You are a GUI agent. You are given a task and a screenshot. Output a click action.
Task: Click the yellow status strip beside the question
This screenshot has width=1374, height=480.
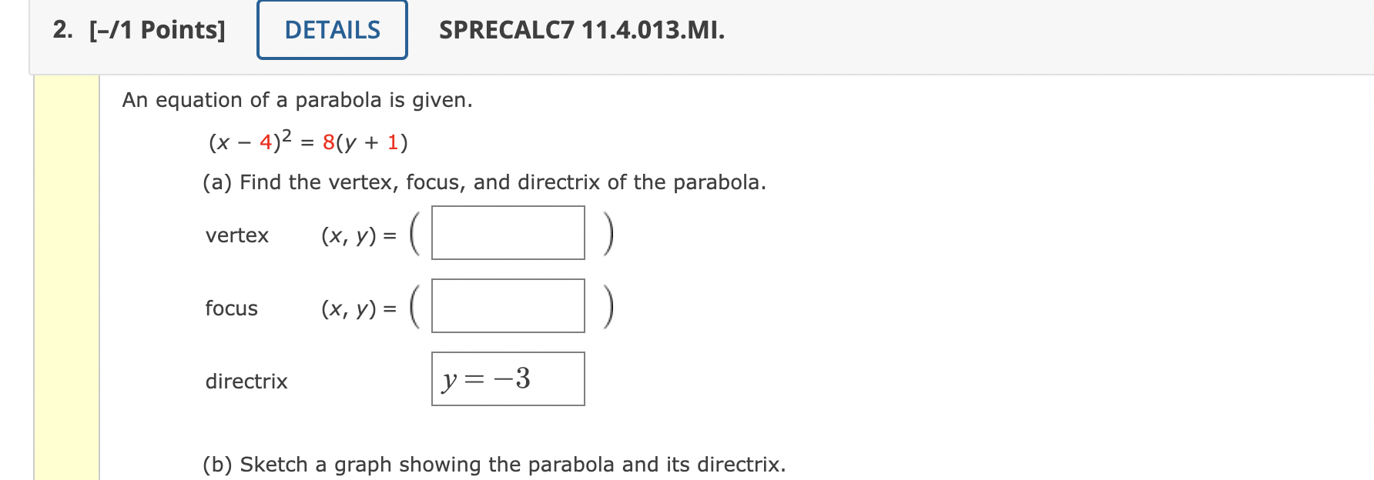tap(66, 269)
